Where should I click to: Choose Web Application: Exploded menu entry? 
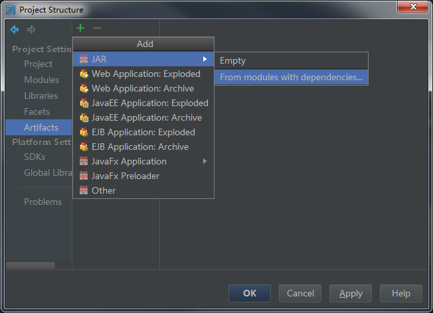point(143,74)
